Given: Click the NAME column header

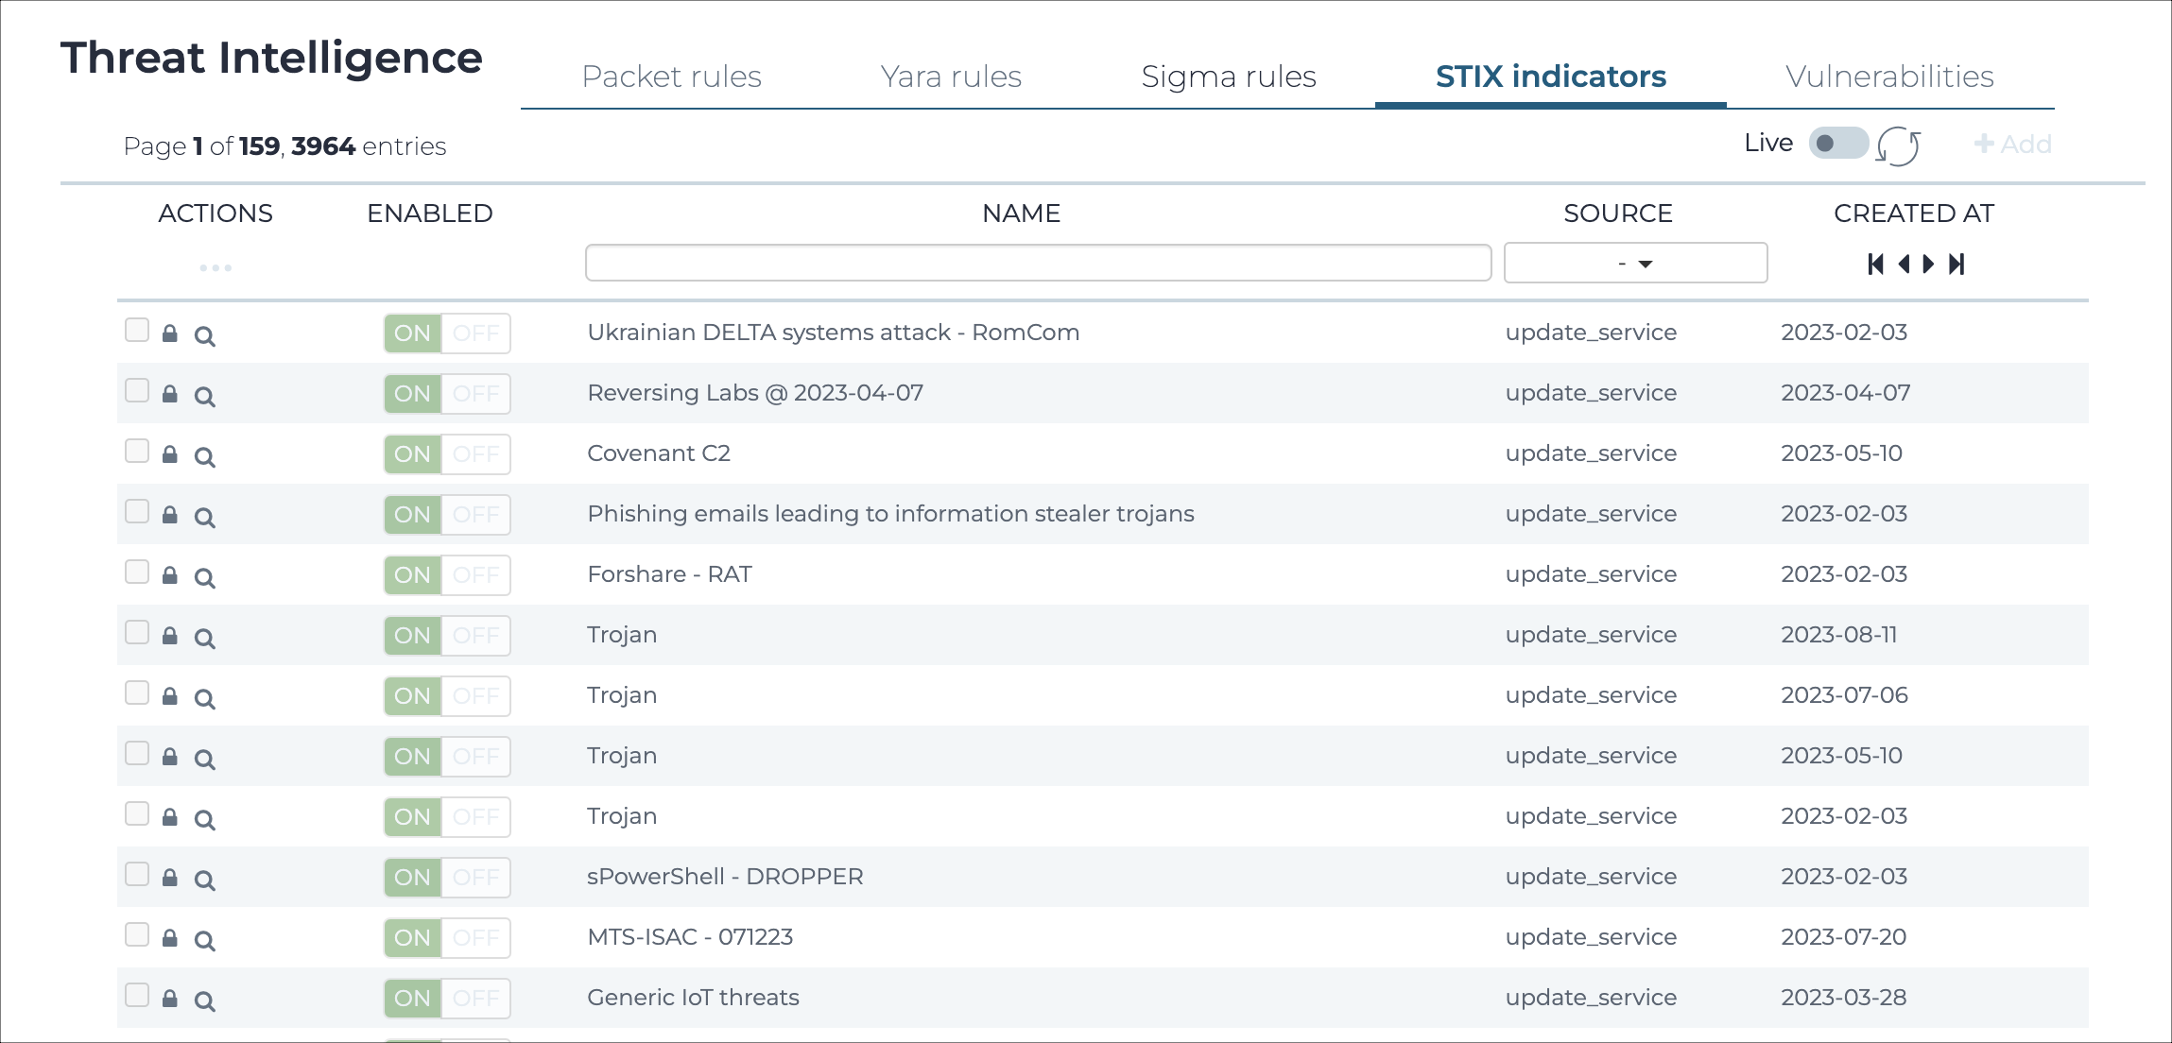Looking at the screenshot, I should coord(1021,214).
